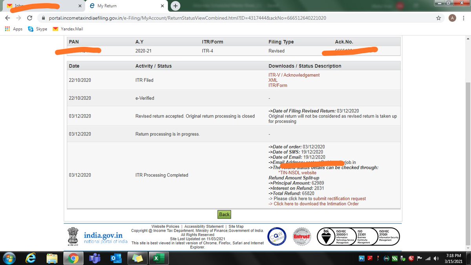The width and height of the screenshot is (471, 265).
Task: Open a new browser tab
Action: (176, 6)
